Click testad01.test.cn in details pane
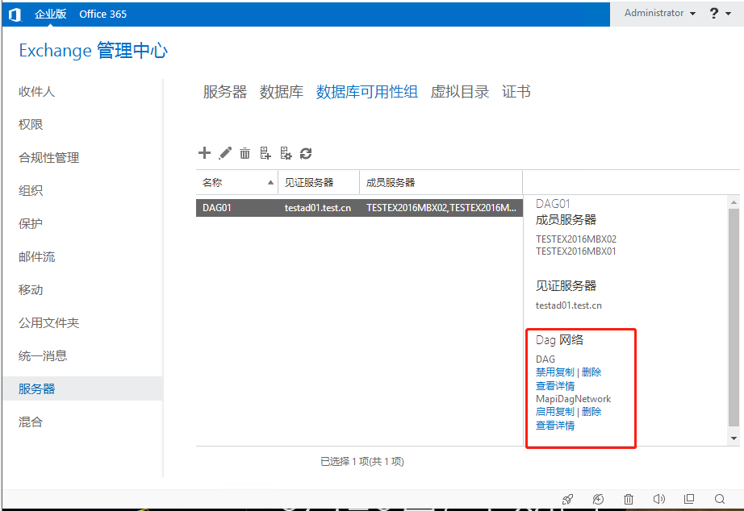 point(568,305)
